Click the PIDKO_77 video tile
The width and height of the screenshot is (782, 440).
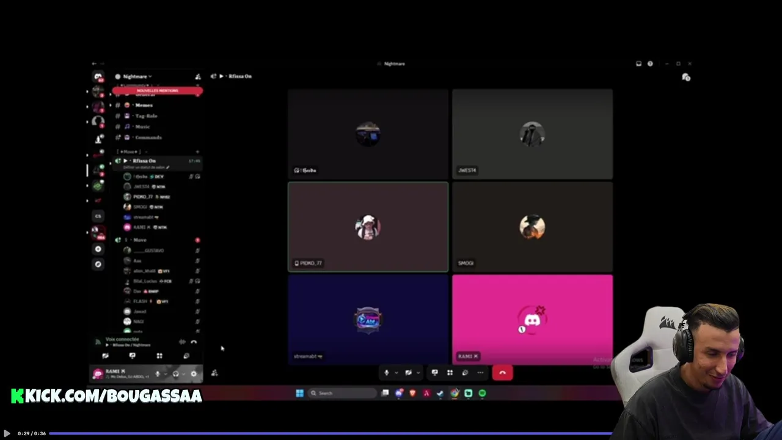pyautogui.click(x=368, y=227)
